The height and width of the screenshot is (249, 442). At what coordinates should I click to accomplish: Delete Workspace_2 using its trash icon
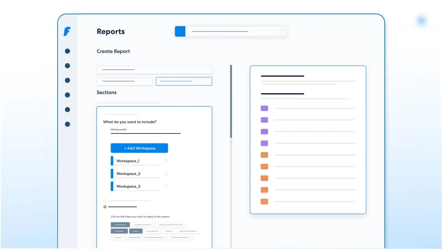(166, 173)
